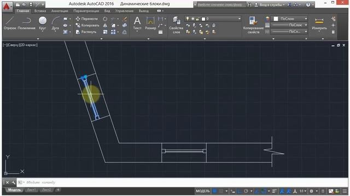Toggle polar tracking in status bar

tap(246, 191)
